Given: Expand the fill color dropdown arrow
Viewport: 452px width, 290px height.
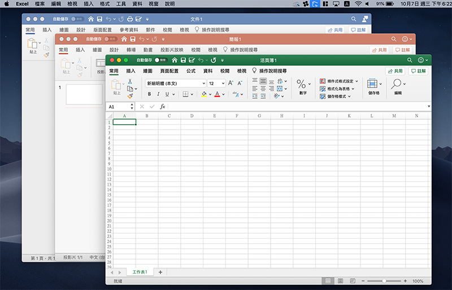Looking at the screenshot, I should click(x=210, y=94).
